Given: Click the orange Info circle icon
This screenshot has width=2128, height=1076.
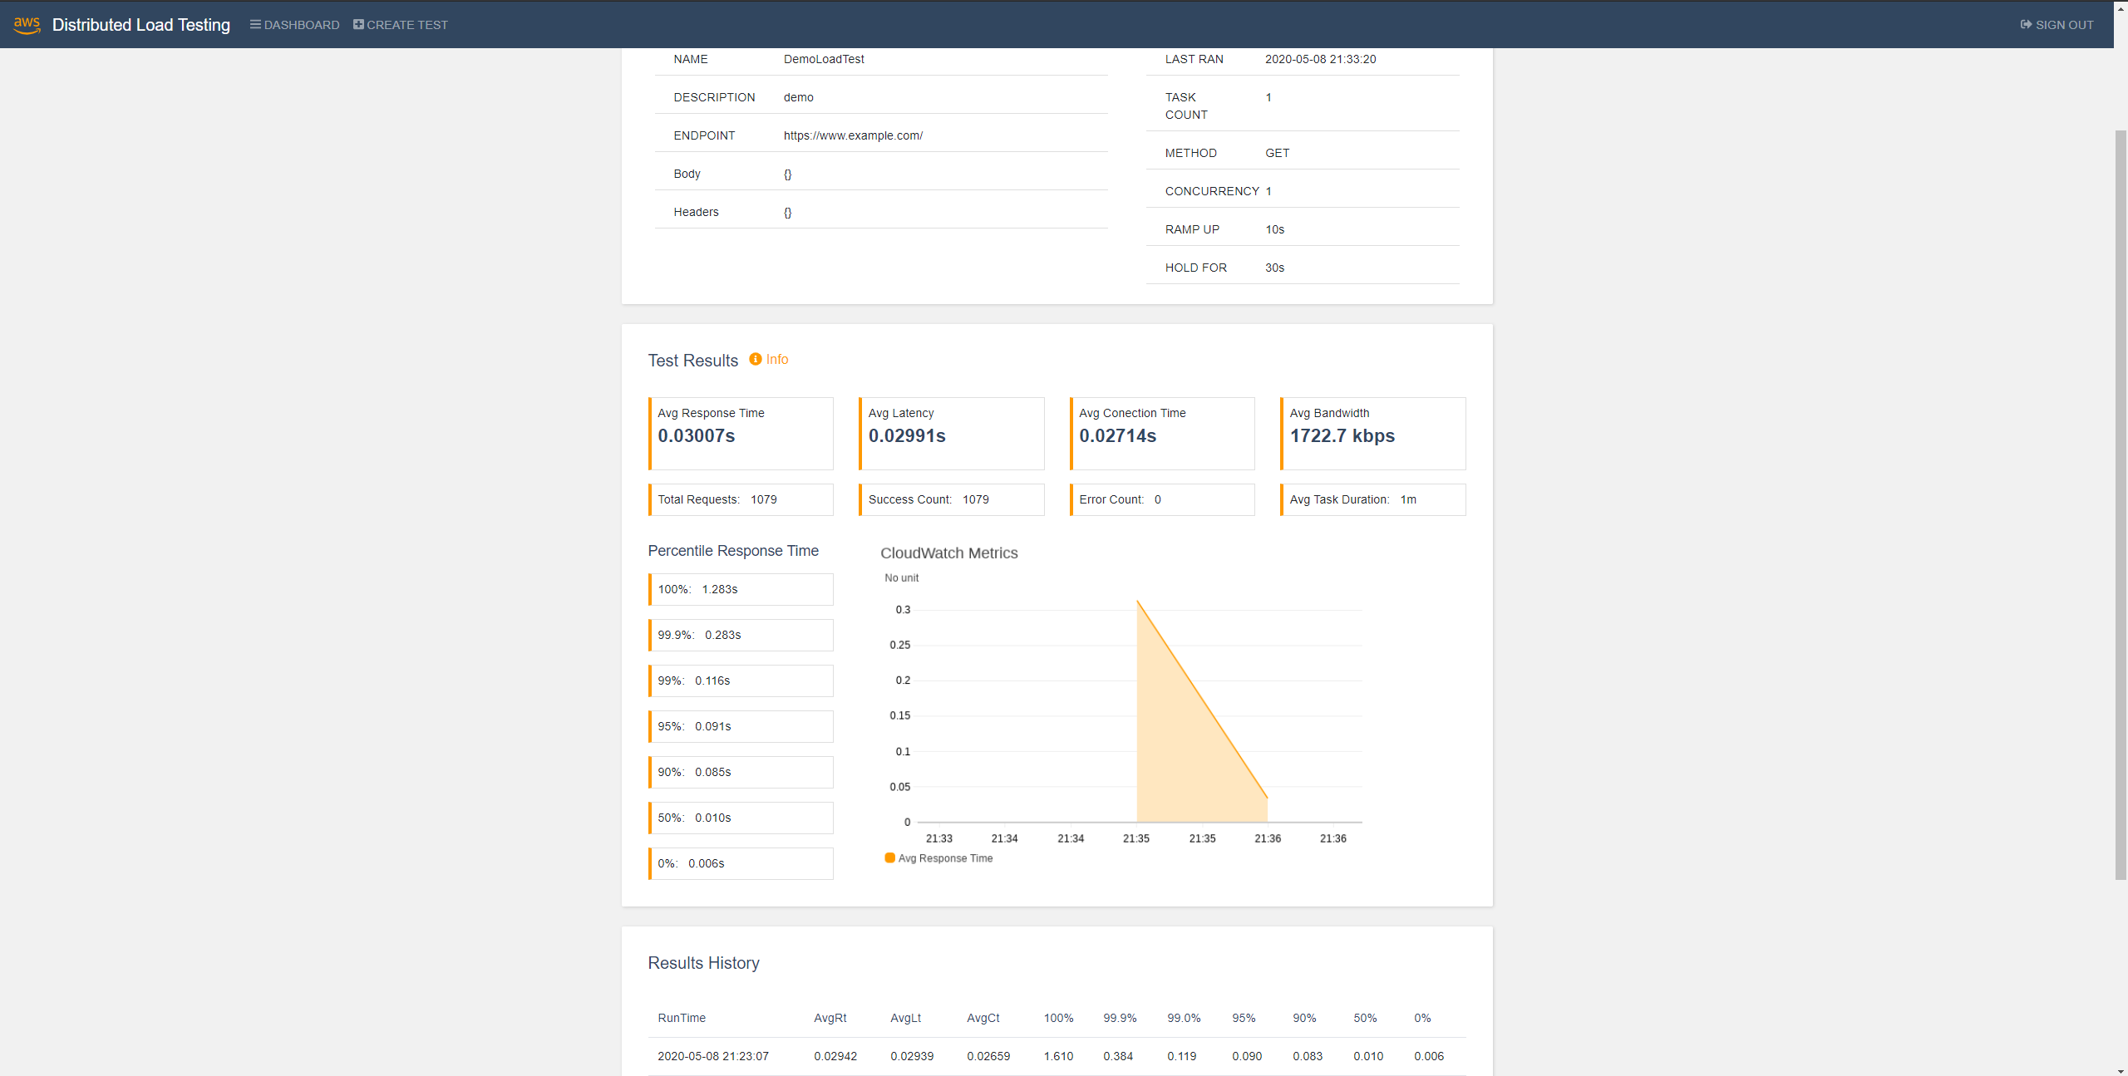Looking at the screenshot, I should pyautogui.click(x=755, y=359).
